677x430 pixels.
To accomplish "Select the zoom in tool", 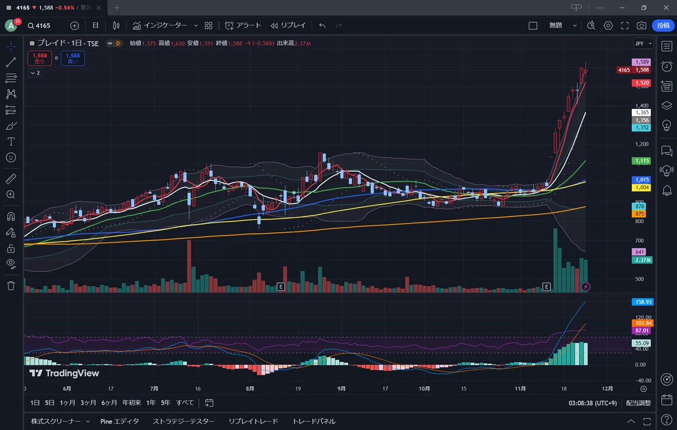I will (x=11, y=194).
